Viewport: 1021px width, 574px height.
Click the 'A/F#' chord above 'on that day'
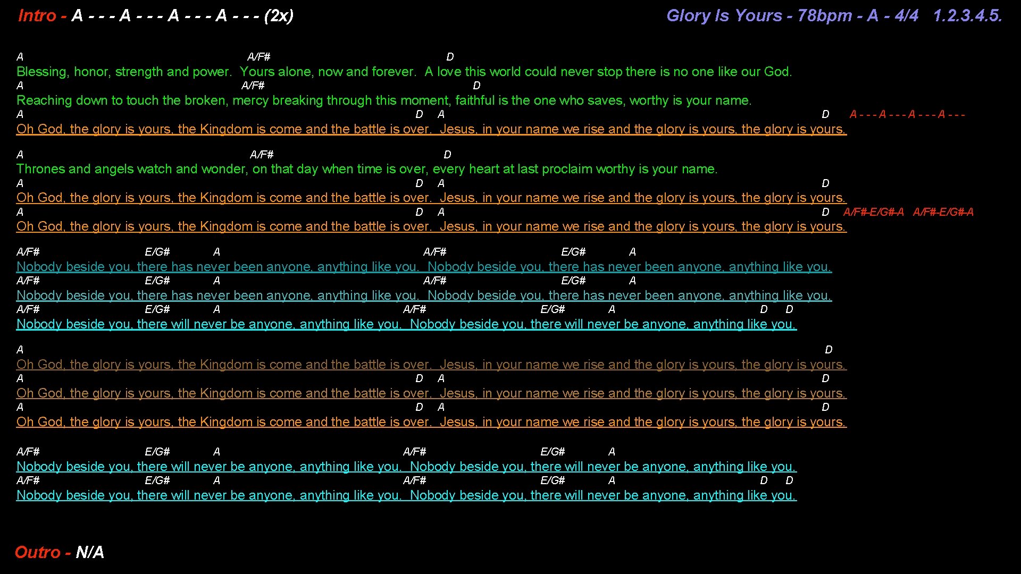[x=262, y=155]
